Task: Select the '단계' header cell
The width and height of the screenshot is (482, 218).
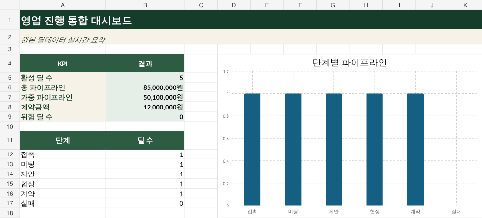Action: pyautogui.click(x=63, y=140)
